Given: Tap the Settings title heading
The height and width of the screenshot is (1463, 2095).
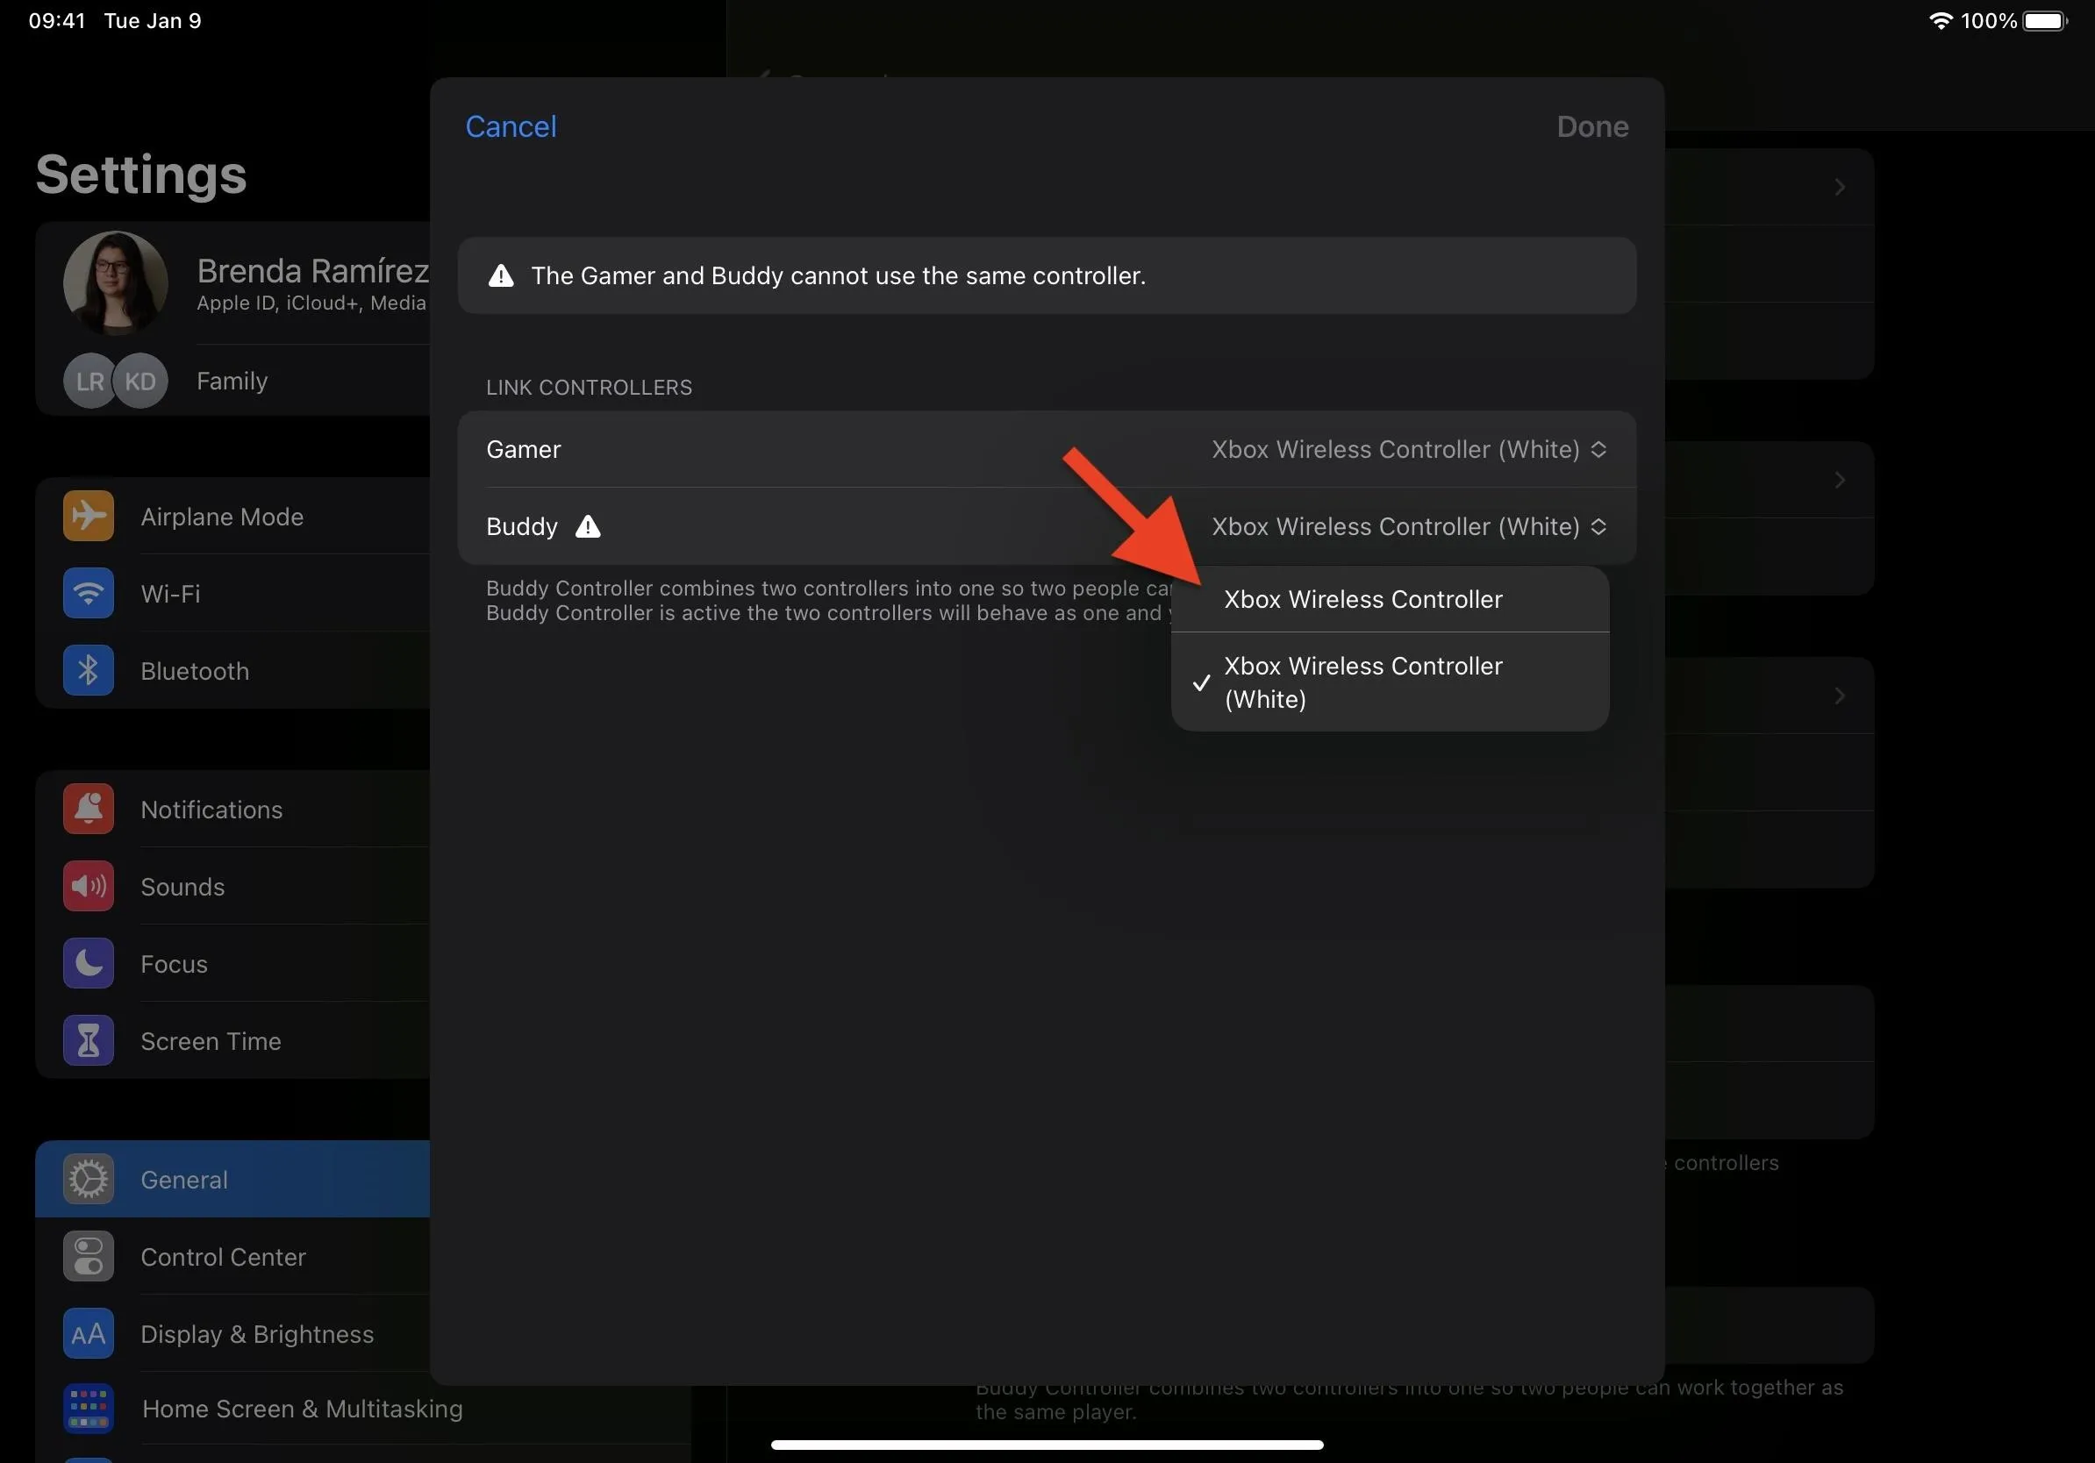Looking at the screenshot, I should pos(141,175).
